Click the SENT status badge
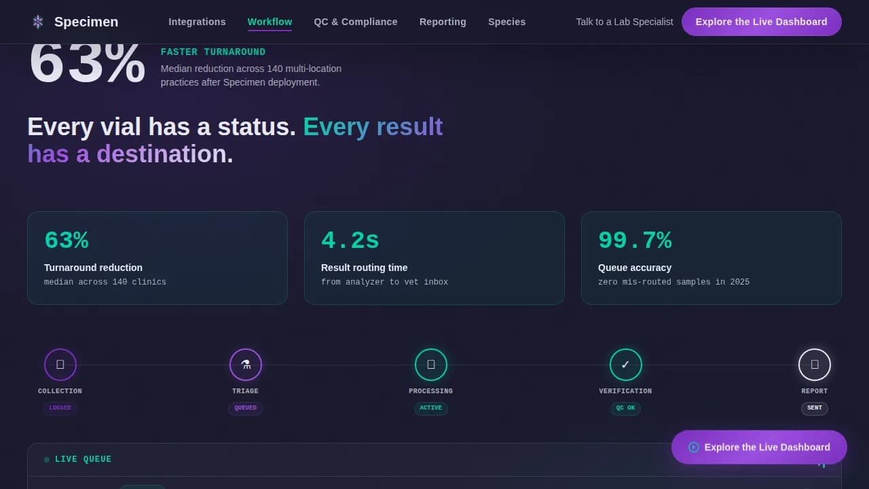The height and width of the screenshot is (489, 869). pos(815,408)
